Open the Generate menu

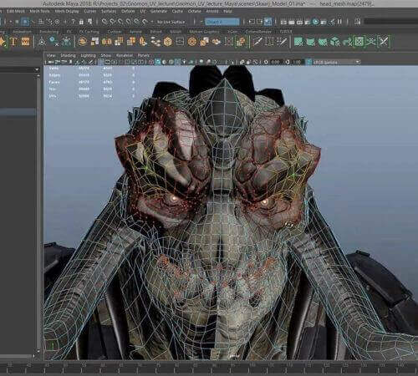[x=158, y=12]
